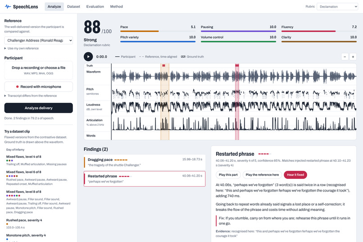The width and height of the screenshot is (363, 242).
Task: Click the SpeechLens waveform logo icon
Action: pyautogui.click(x=8, y=6)
